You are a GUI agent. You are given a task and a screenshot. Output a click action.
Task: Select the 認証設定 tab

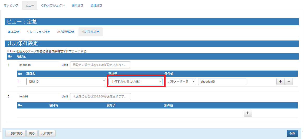pyautogui.click(x=96, y=5)
